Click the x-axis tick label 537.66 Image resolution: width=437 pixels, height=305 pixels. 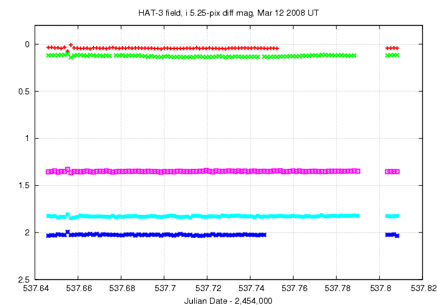point(79,289)
